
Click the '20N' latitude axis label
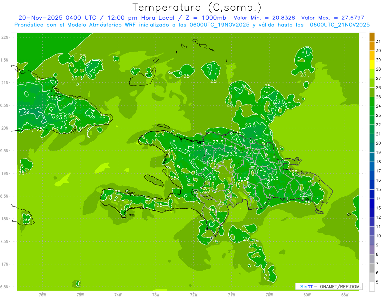(5, 128)
